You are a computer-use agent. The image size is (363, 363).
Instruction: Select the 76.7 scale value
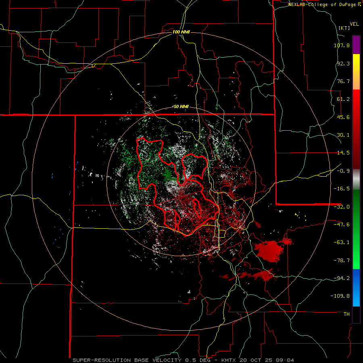[343, 81]
